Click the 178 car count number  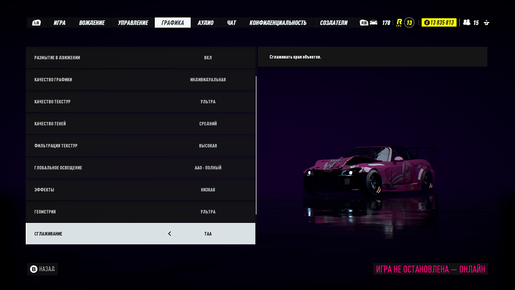[386, 23]
